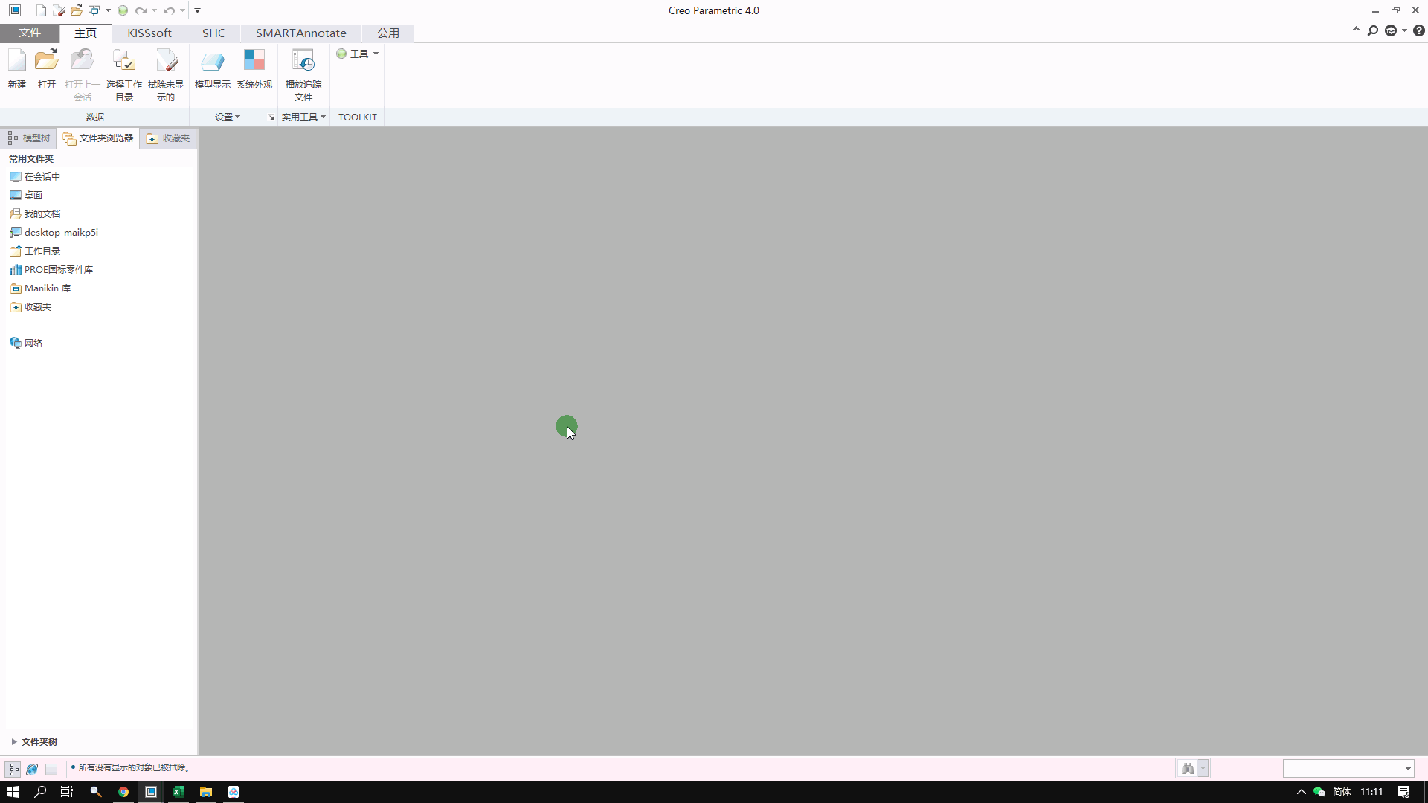Screen dimensions: 1428x803
Task: Click the 工具 (Tools) dropdown arrow
Action: coord(376,53)
